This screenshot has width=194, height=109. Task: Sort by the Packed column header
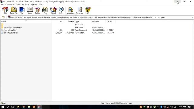coord(69,21)
